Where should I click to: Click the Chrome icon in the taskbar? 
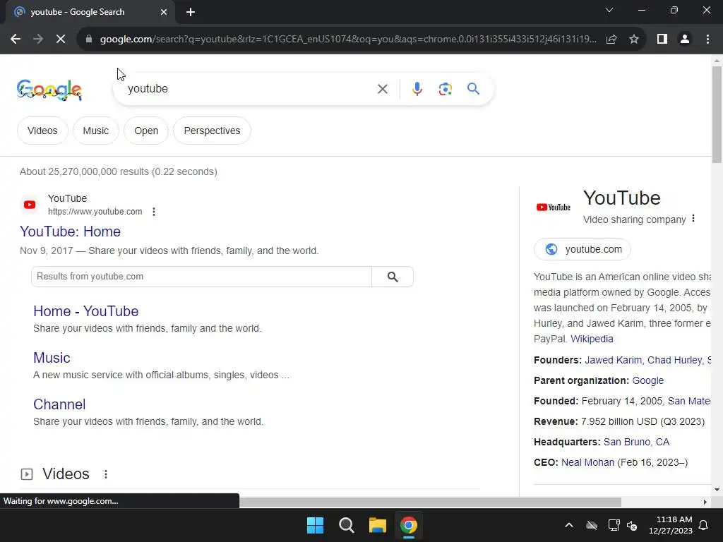(409, 525)
